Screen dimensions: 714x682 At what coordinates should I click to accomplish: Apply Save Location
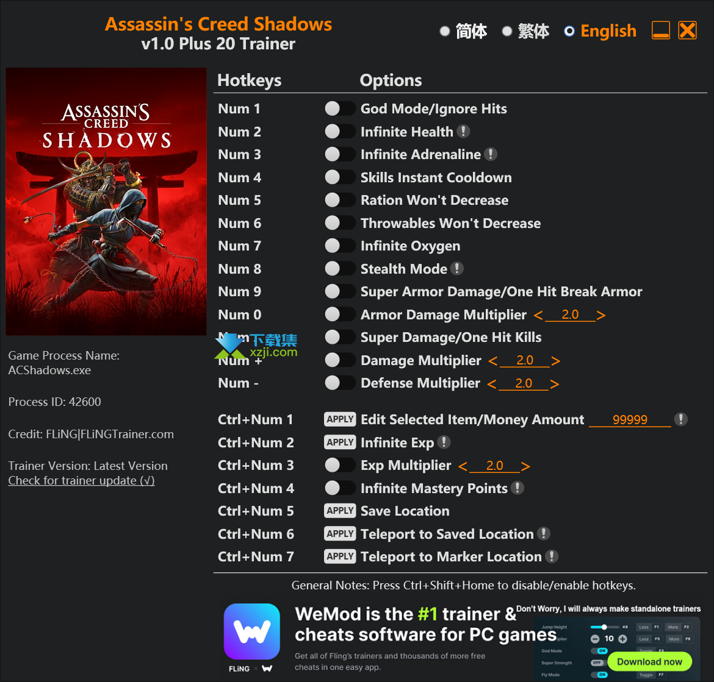click(340, 511)
